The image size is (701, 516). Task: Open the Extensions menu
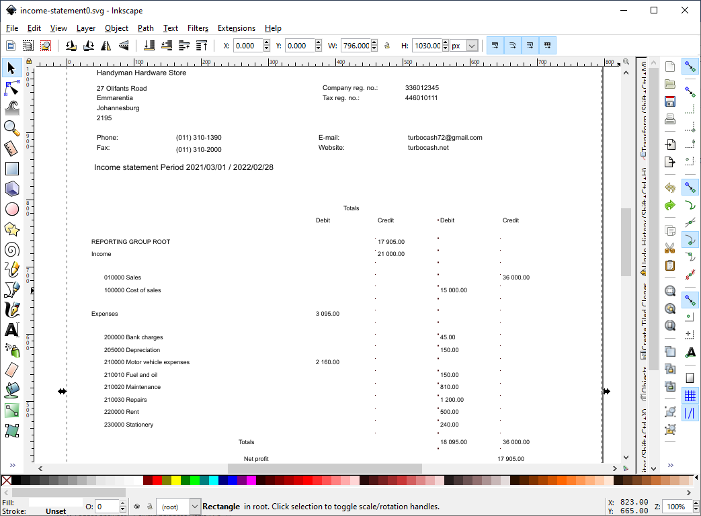pyautogui.click(x=236, y=28)
